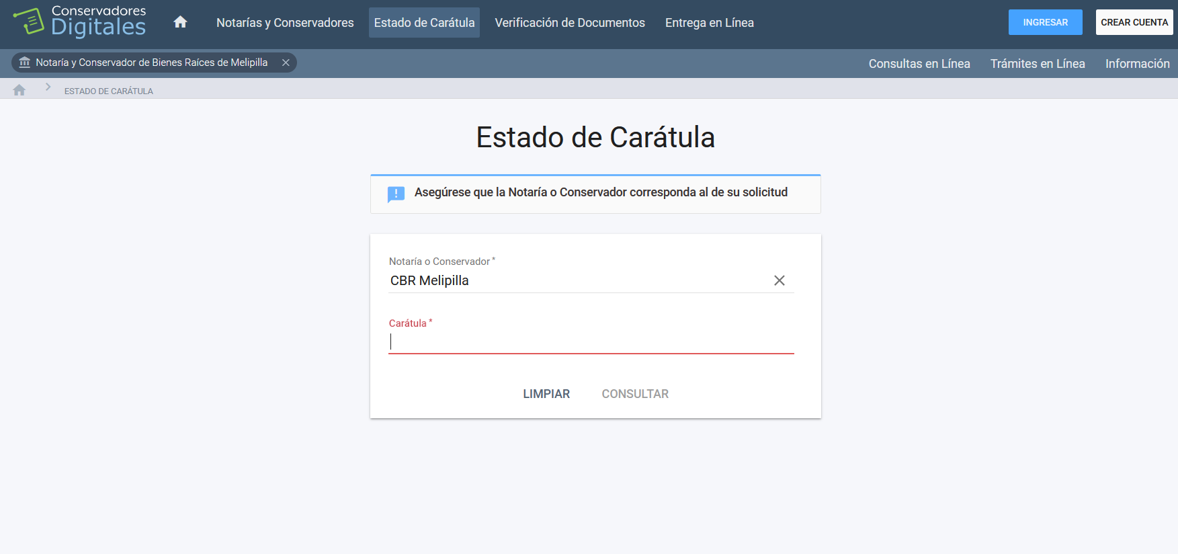The width and height of the screenshot is (1178, 554).
Task: Click the CREAR CUENTA button
Action: tap(1134, 22)
